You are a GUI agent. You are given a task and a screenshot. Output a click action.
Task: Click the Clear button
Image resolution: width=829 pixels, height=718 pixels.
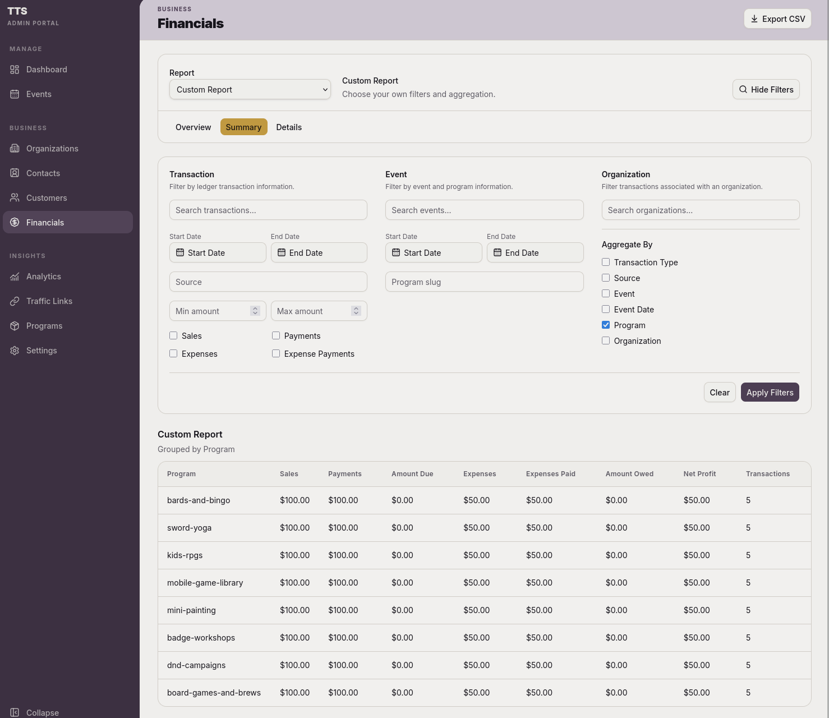(x=720, y=393)
